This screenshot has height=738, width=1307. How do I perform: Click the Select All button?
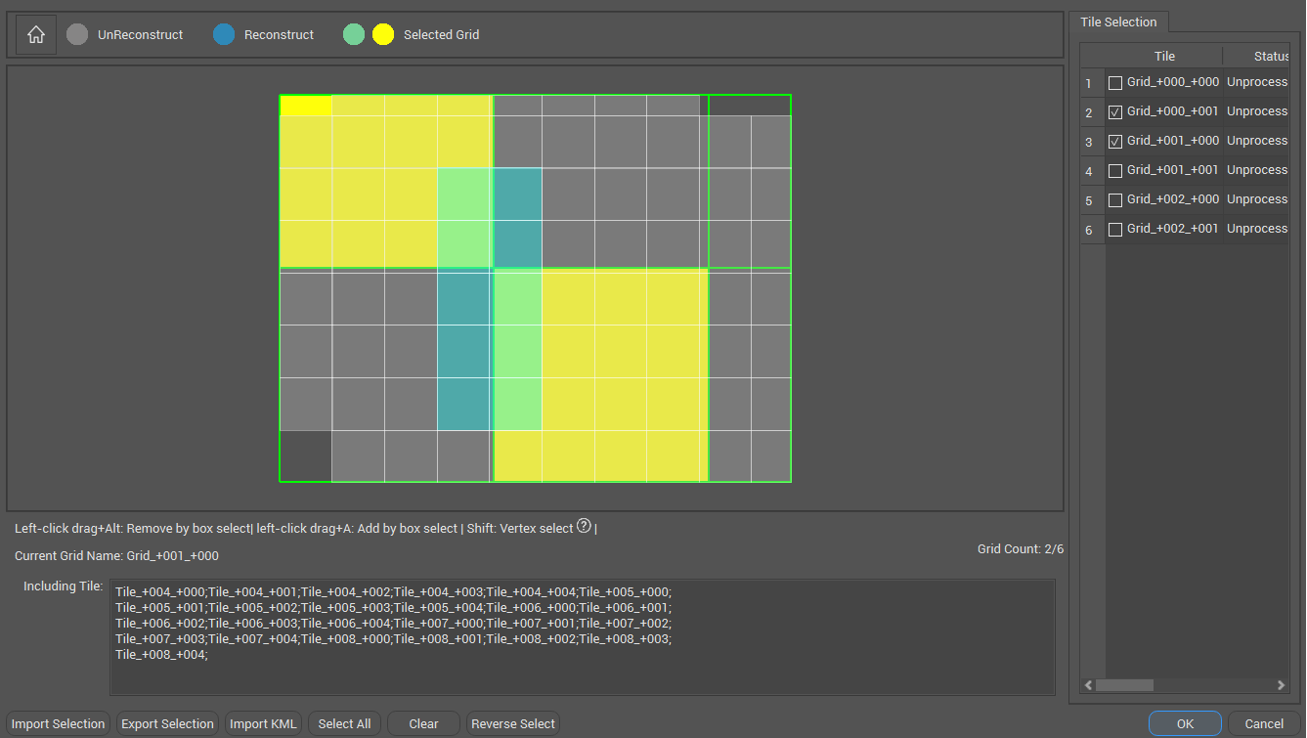click(x=344, y=724)
